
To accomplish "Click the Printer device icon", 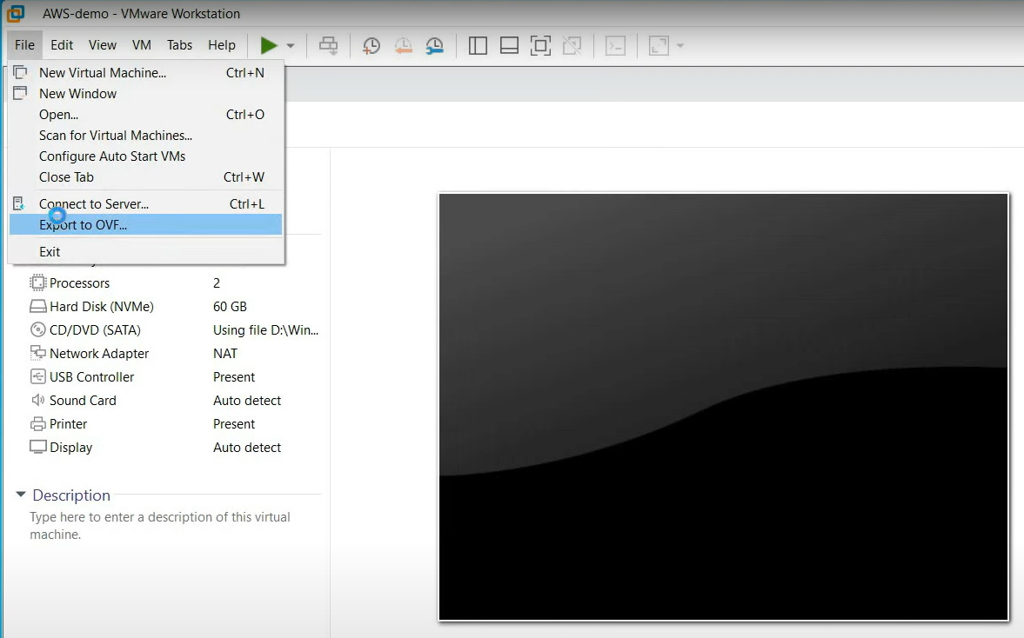I will click(x=38, y=423).
